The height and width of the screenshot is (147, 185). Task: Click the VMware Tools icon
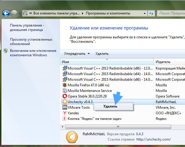pyautogui.click(x=65, y=107)
